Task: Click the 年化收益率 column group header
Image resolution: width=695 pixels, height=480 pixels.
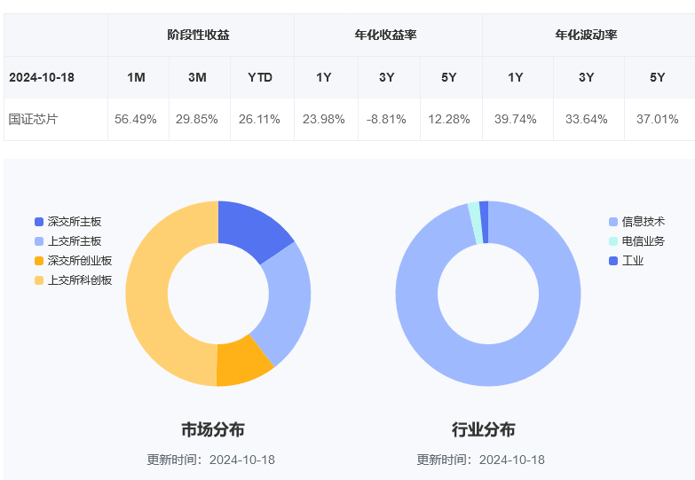Action: (x=385, y=35)
